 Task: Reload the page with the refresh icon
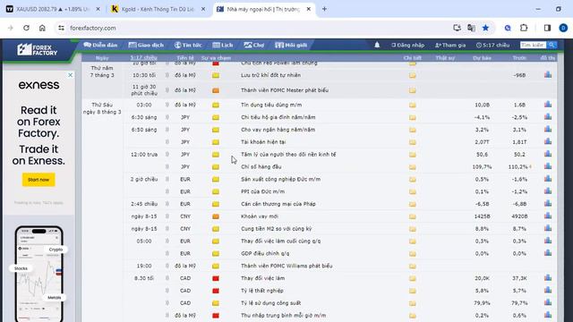[26, 28]
